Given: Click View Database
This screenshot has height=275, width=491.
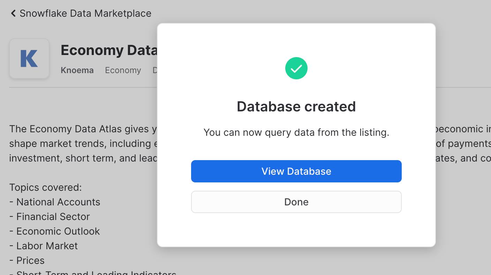Looking at the screenshot, I should coord(296,171).
